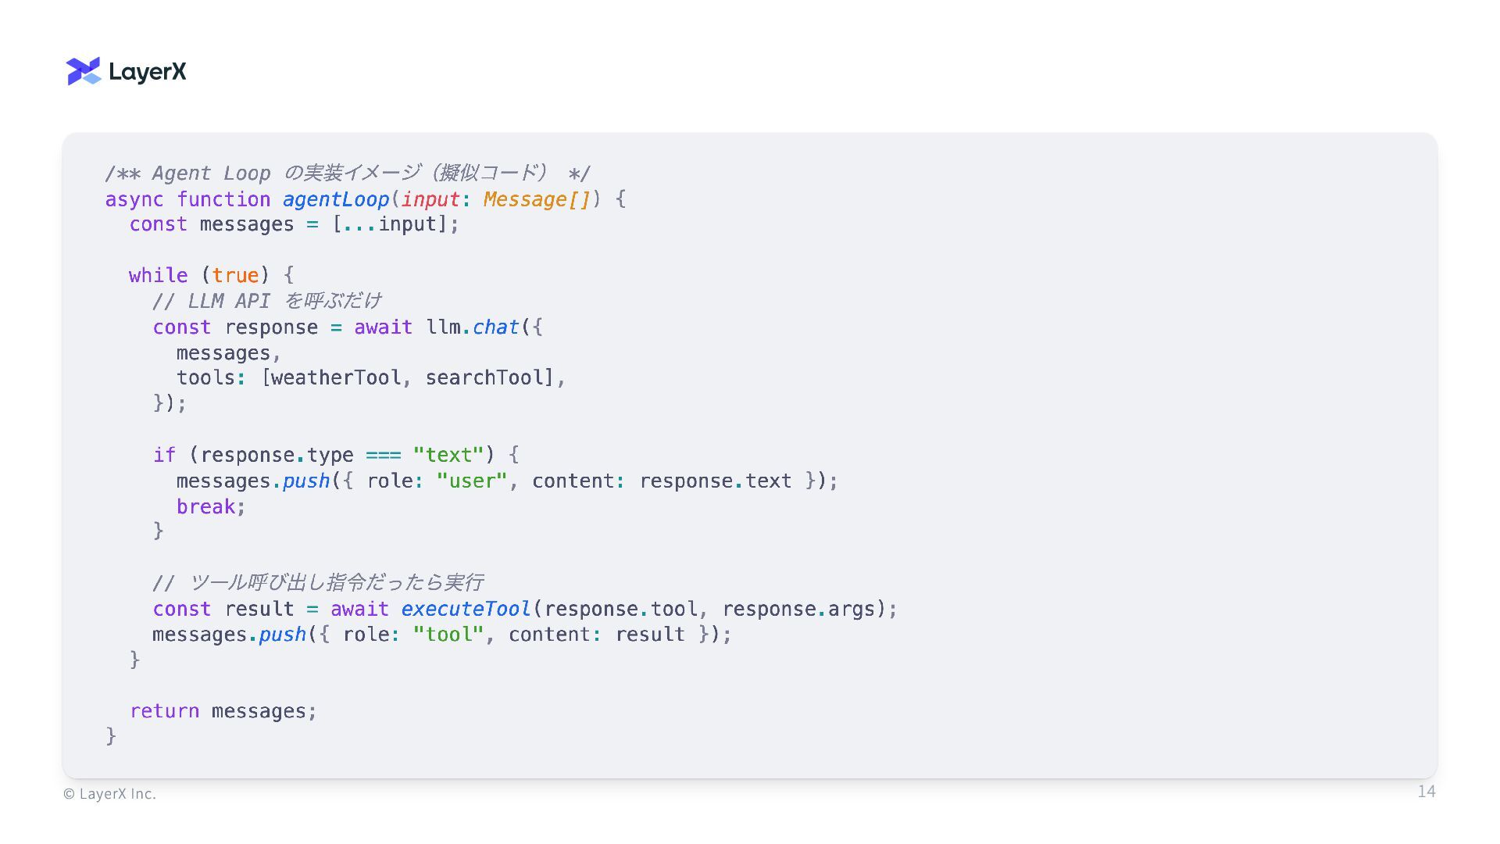Click the break statement
Screen dimensions: 1500x844
coord(205,507)
